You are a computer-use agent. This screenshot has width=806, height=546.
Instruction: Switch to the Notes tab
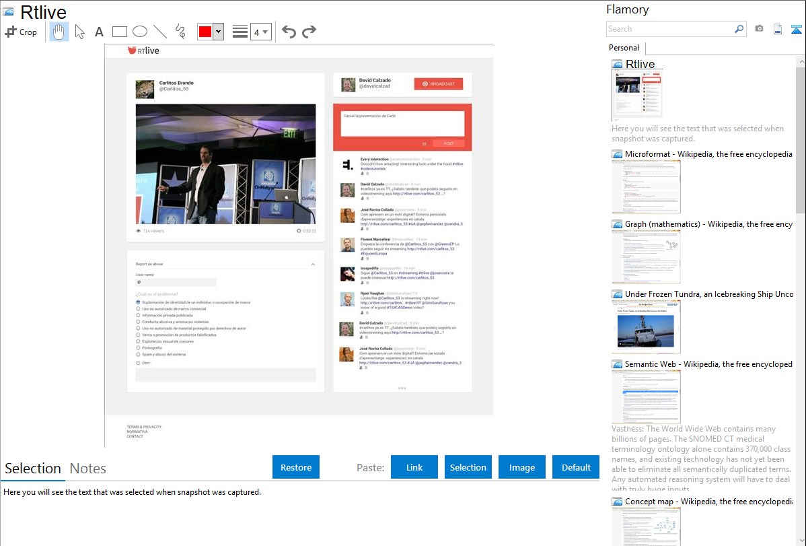coord(88,469)
